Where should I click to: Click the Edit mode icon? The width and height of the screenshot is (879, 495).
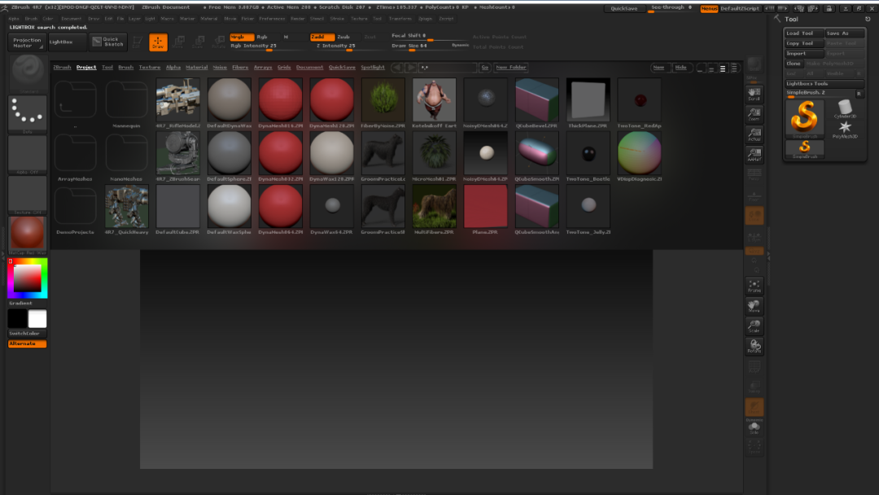(138, 42)
